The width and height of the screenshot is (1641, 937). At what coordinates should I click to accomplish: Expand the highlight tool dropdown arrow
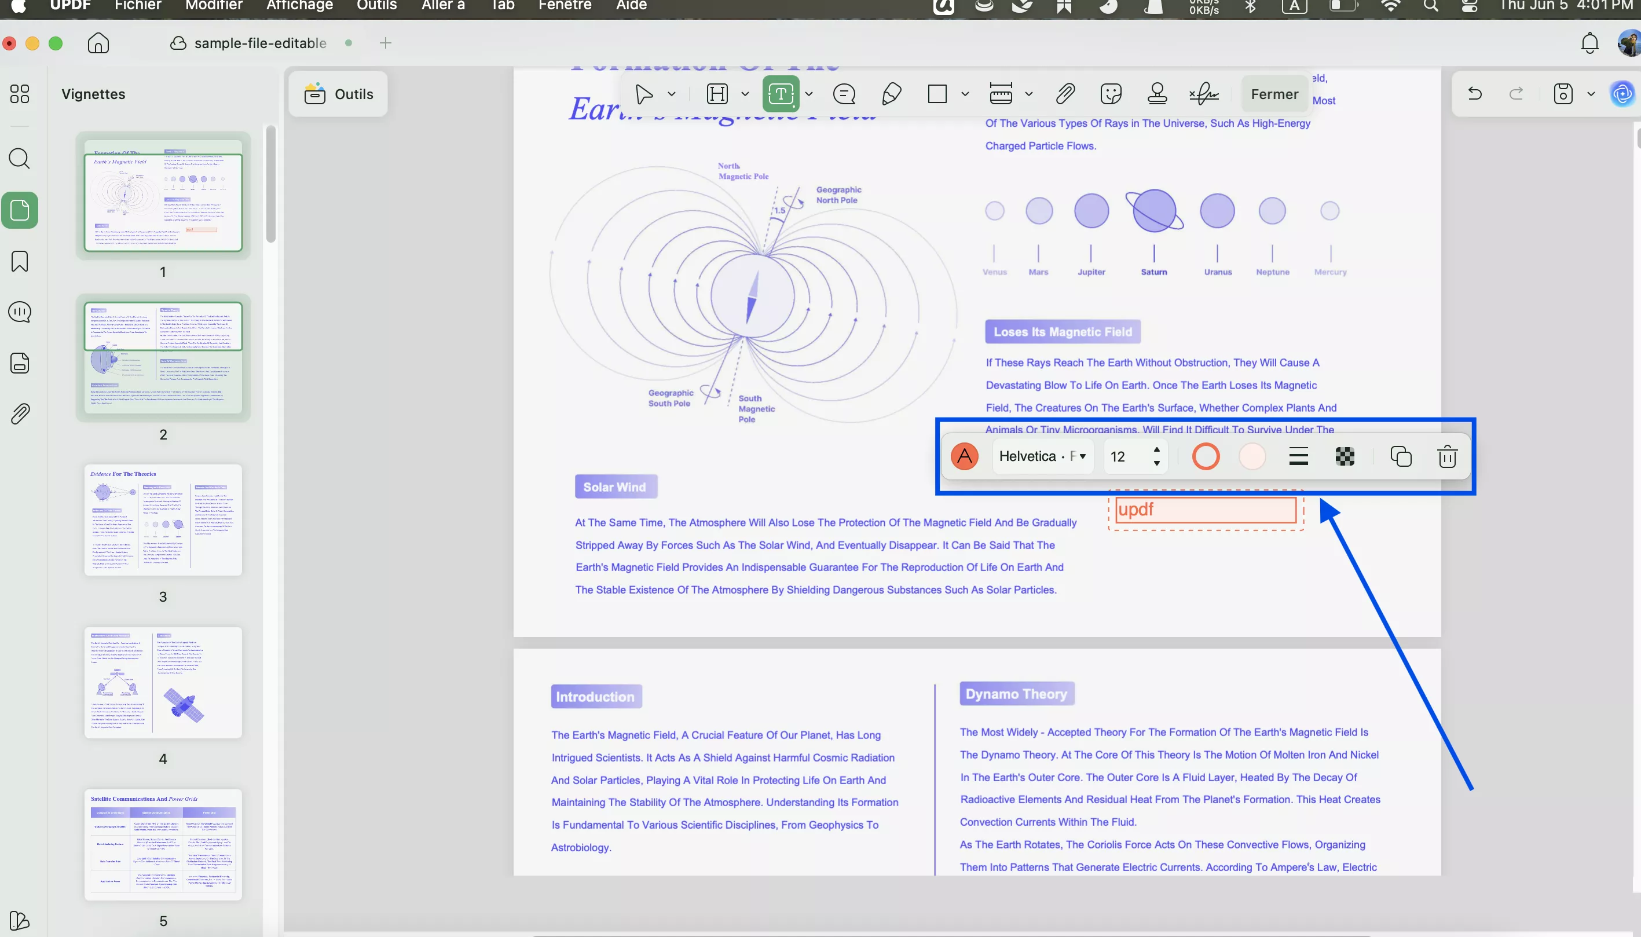coord(745,94)
